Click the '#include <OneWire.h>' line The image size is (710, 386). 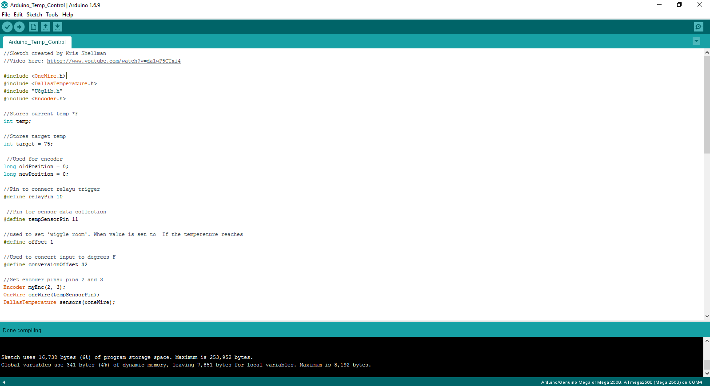[x=35, y=76]
